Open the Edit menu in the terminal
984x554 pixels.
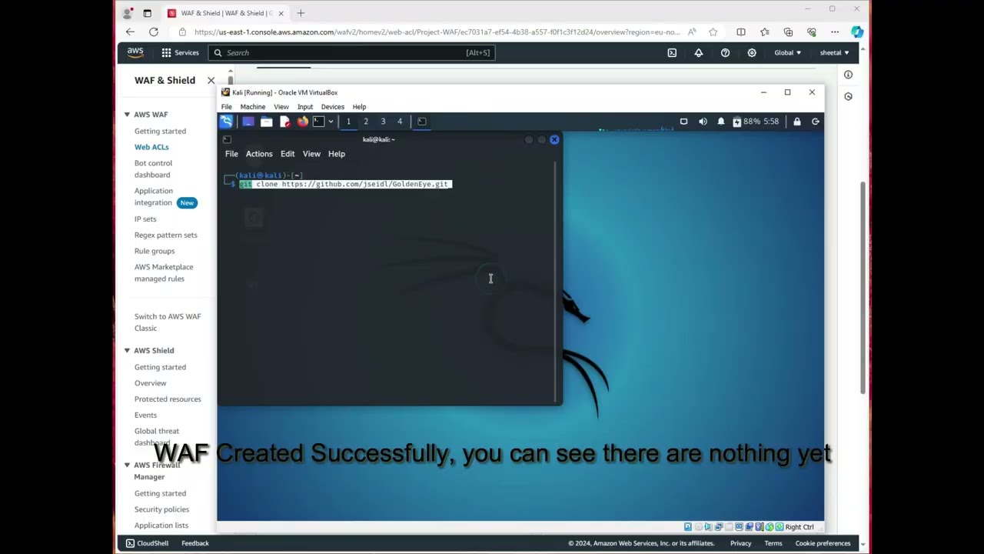click(288, 154)
